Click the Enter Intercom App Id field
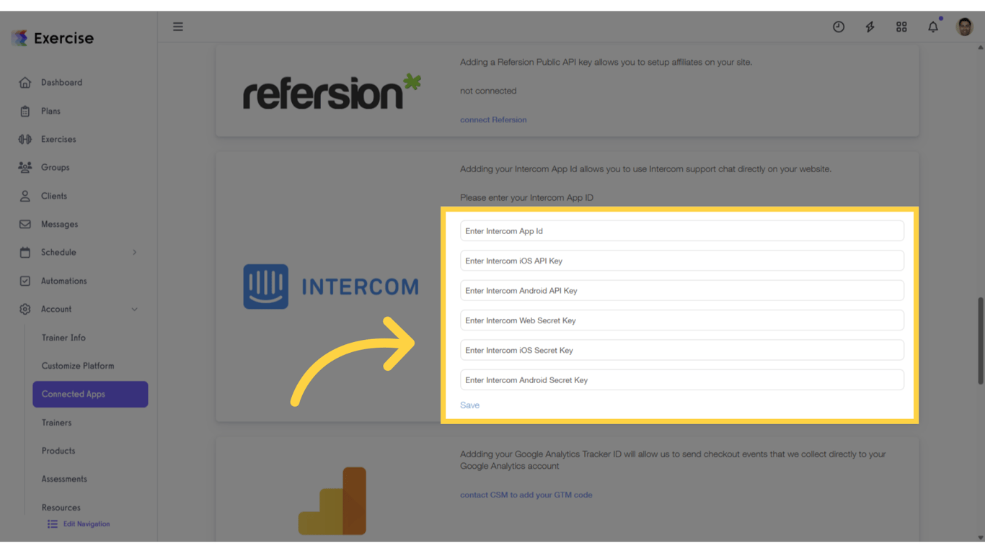This screenshot has width=985, height=553. point(681,230)
